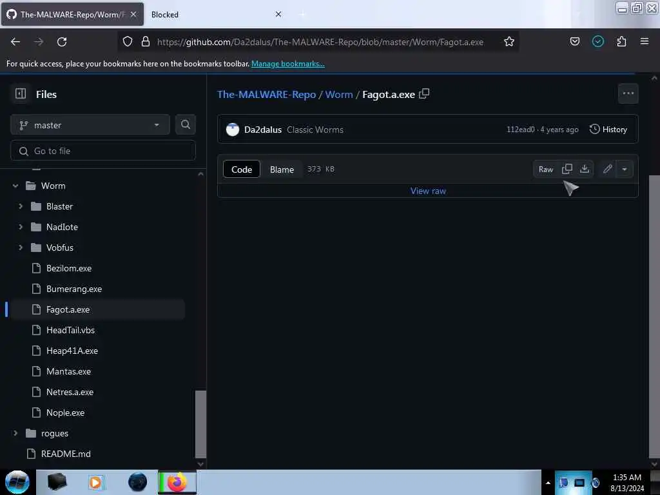
Task: Close the GitHub repo tab
Action: pyautogui.click(x=133, y=14)
